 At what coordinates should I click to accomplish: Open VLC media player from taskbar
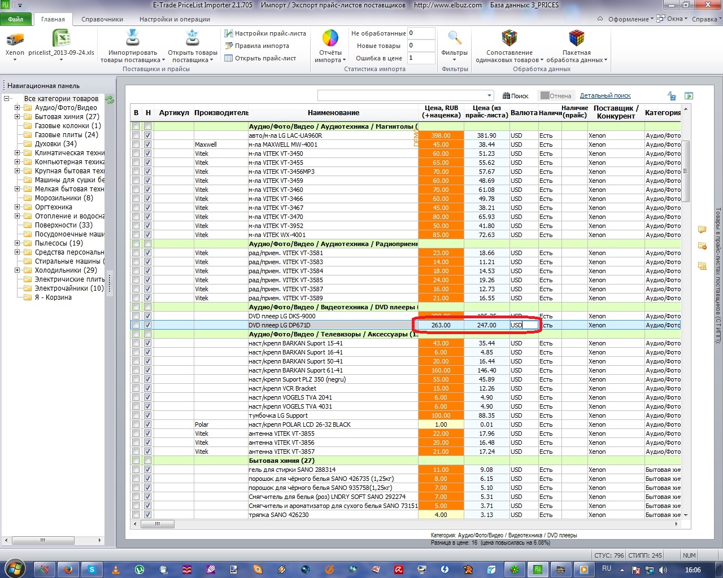pos(116,570)
